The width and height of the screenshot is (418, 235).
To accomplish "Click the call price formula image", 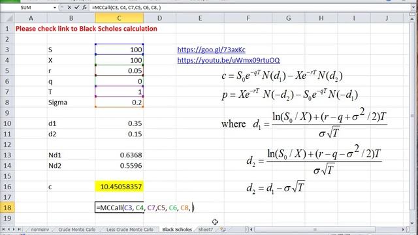I will click(282, 76).
